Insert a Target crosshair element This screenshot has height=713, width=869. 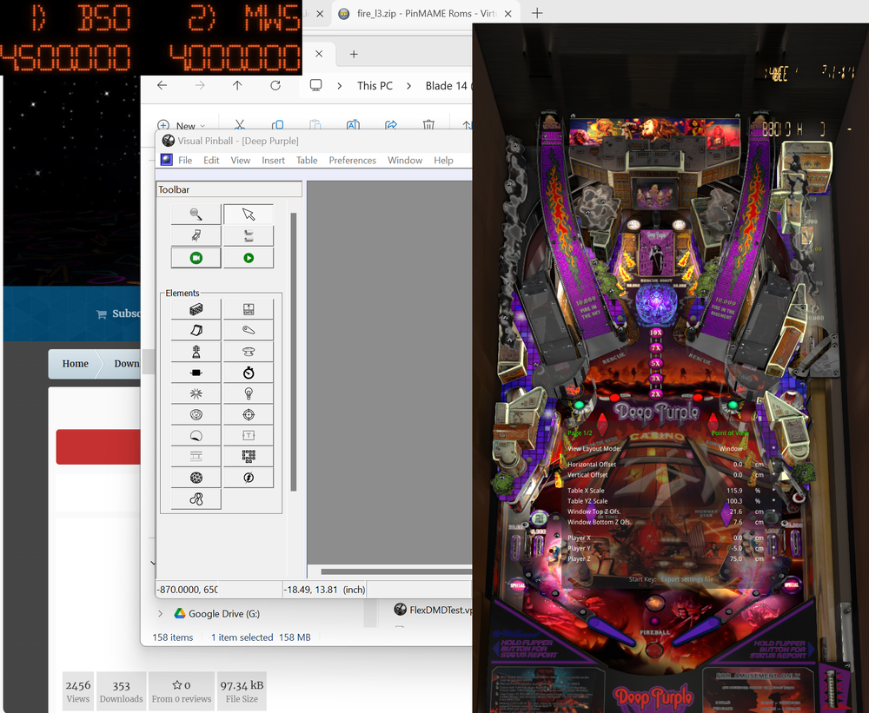click(249, 414)
